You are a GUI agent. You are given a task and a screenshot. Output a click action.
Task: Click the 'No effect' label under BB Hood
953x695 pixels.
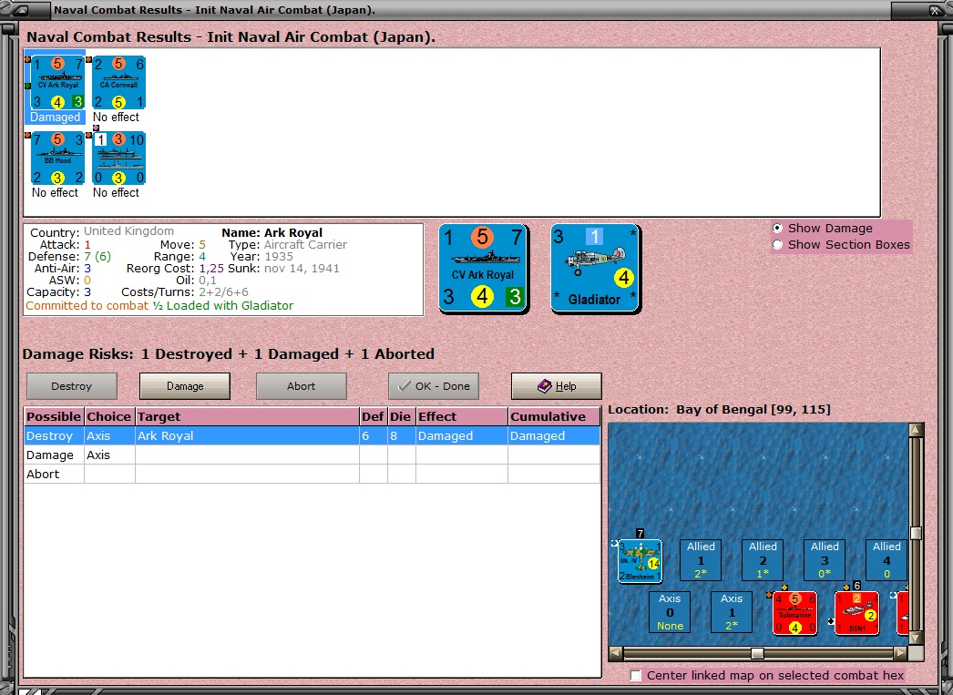pos(56,192)
